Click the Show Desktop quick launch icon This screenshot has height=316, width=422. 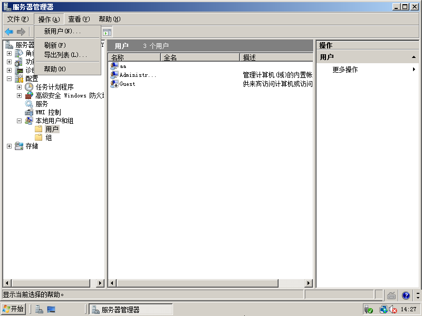tap(51, 310)
